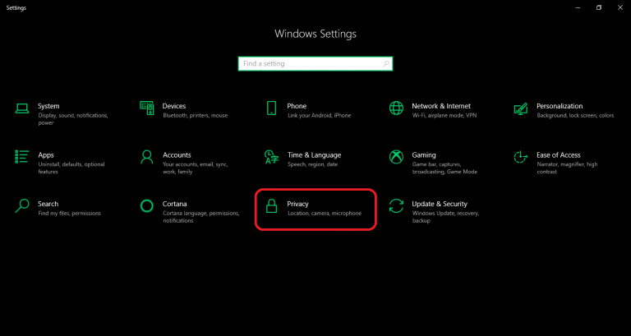Click 'Speech, region, date' description

[x=313, y=164]
